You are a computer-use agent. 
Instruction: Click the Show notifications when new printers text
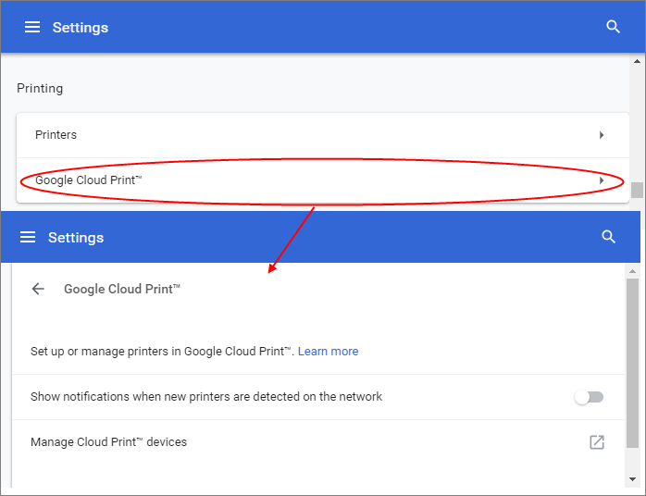point(206,397)
